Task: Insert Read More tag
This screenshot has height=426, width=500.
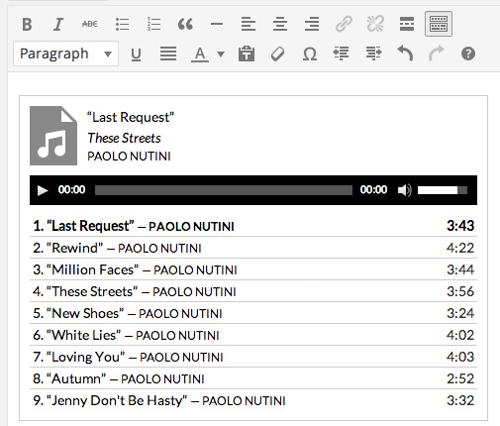Action: [407, 24]
